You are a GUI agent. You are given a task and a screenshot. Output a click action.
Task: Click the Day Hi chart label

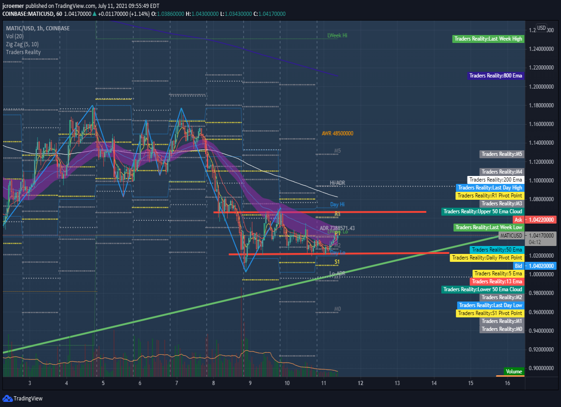click(338, 204)
